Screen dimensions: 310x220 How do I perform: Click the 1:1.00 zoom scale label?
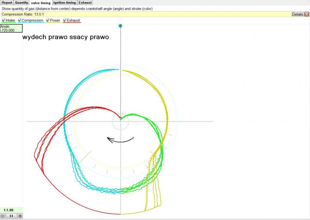pos(9,210)
